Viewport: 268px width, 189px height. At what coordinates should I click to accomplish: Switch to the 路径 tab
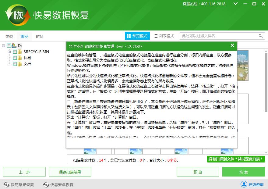(24, 36)
